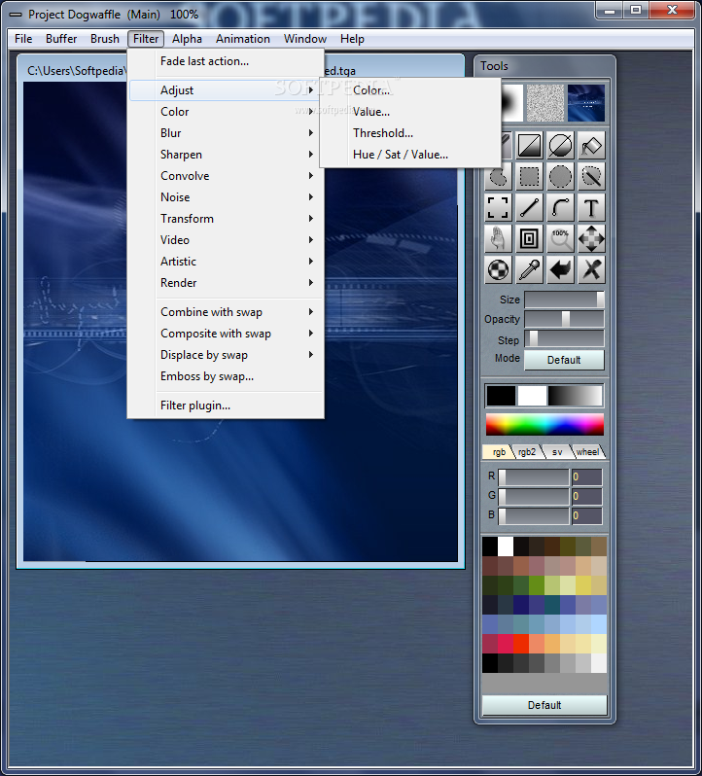Click the brush Size slider
This screenshot has height=776, width=702.
pyautogui.click(x=564, y=300)
